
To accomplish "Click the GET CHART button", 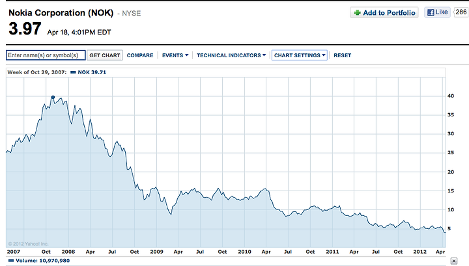I will pos(105,55).
